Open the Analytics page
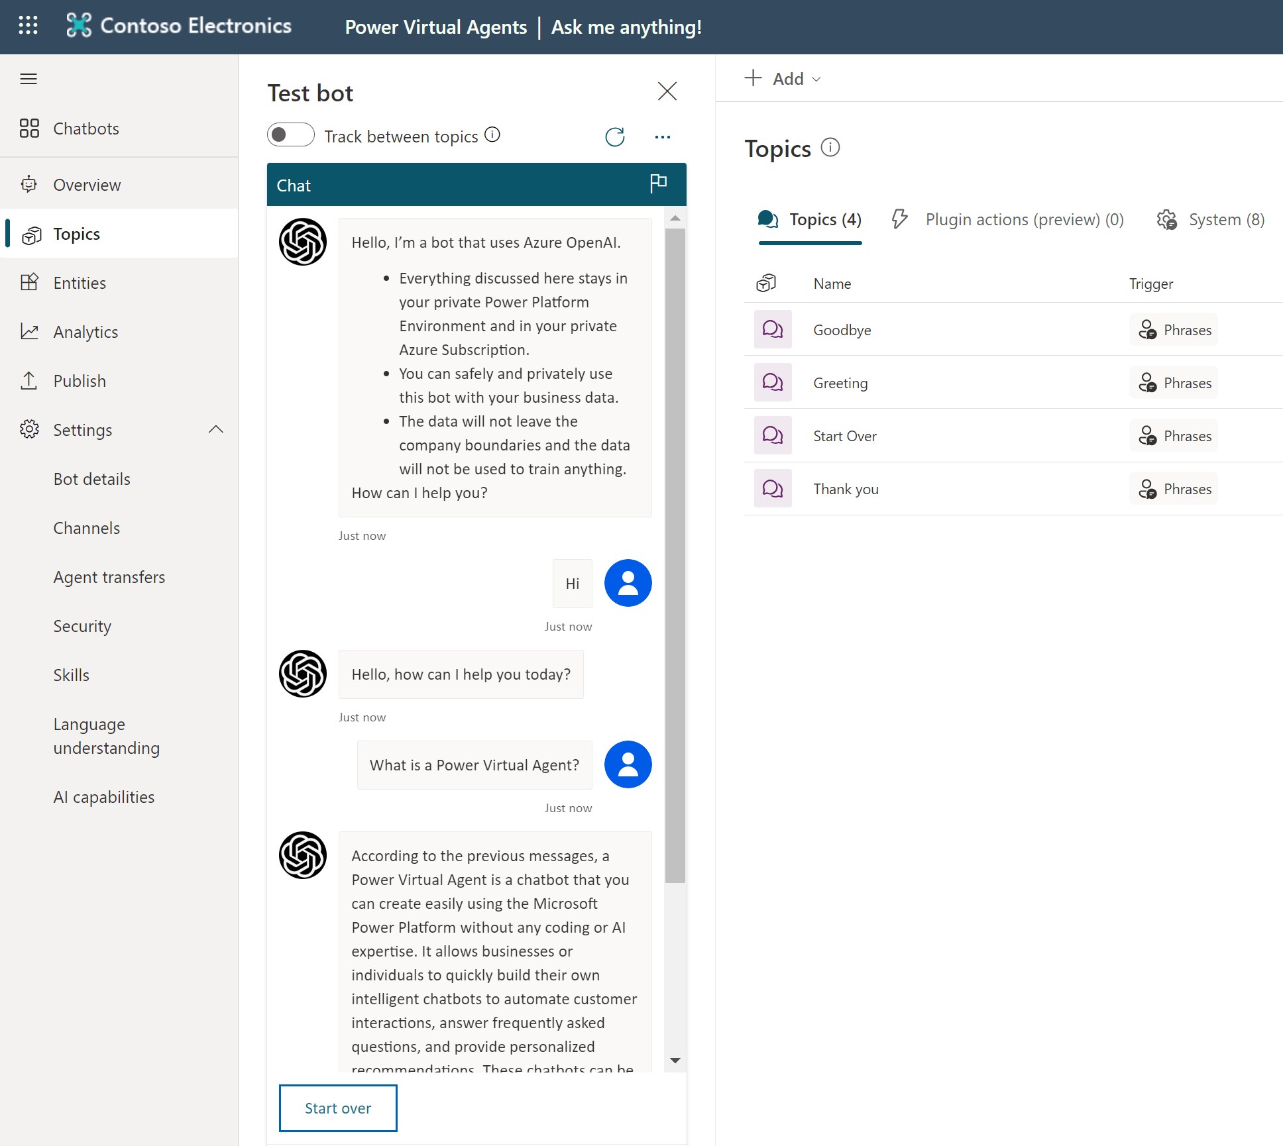Image resolution: width=1283 pixels, height=1146 pixels. (x=85, y=332)
